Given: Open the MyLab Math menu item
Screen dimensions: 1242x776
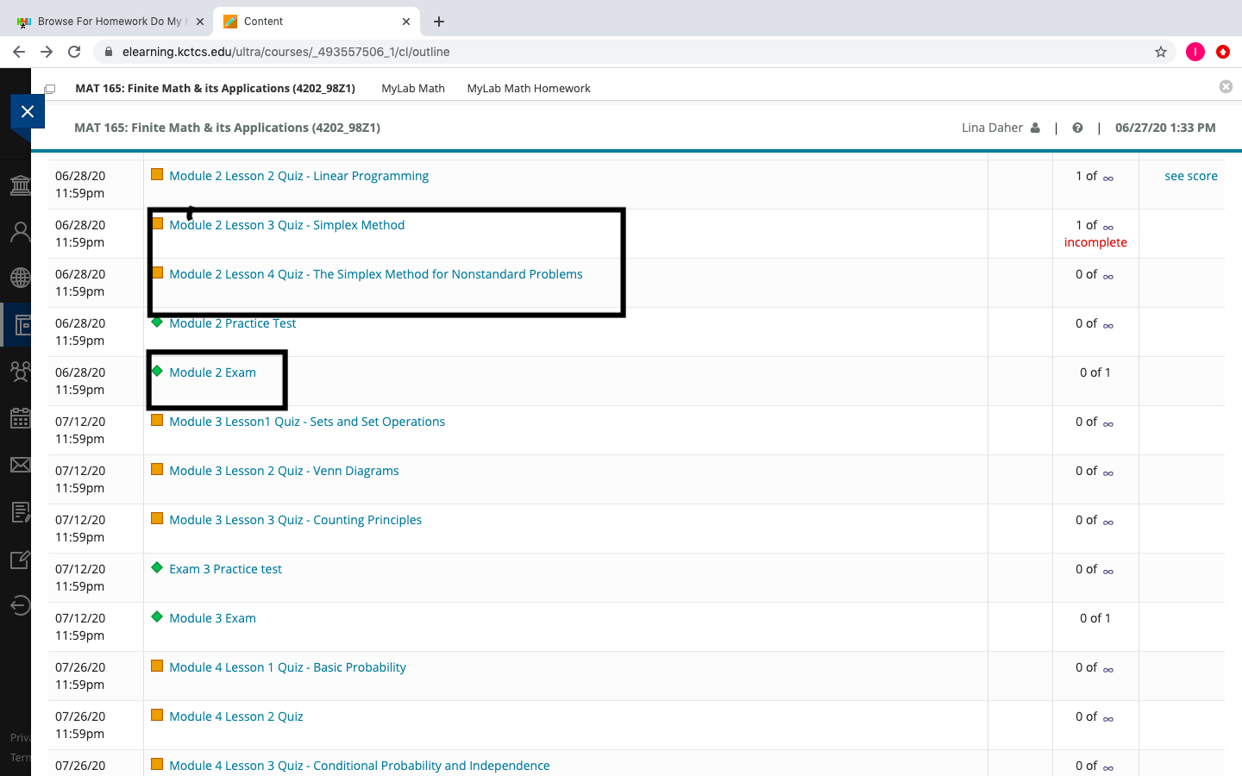Looking at the screenshot, I should (x=412, y=88).
